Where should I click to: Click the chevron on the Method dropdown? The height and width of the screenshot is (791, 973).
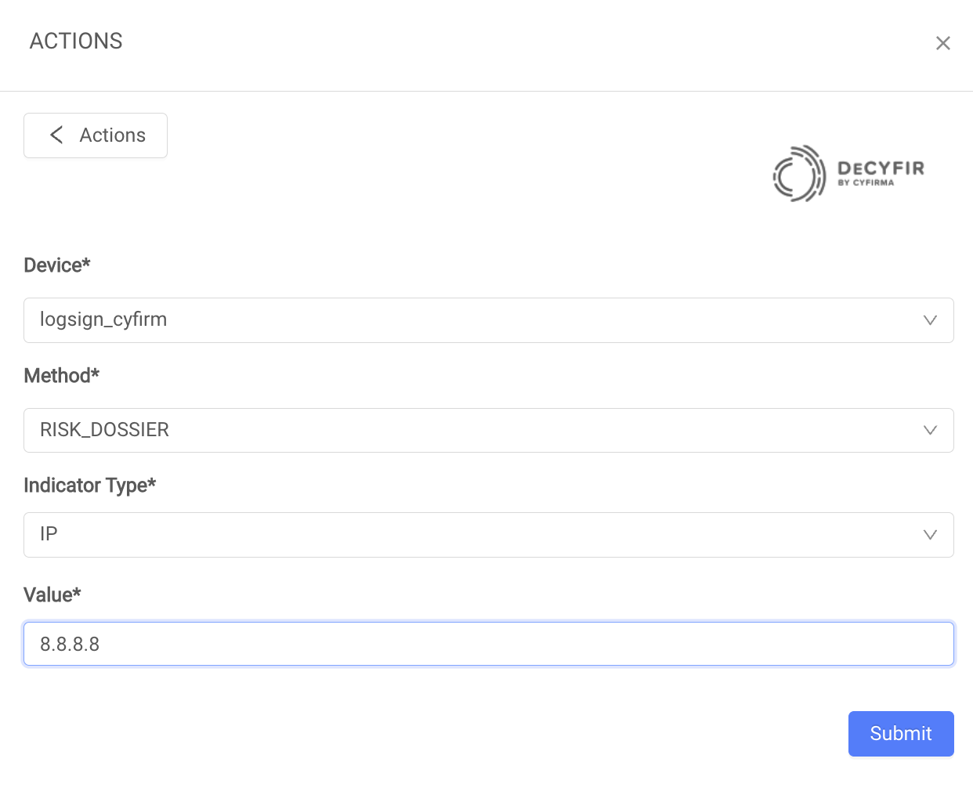coord(930,430)
